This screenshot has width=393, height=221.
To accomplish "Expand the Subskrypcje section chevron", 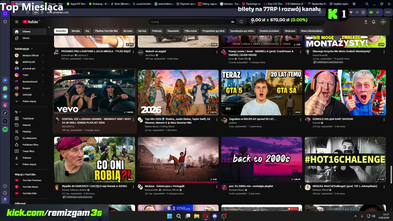I will [x=32, y=49].
